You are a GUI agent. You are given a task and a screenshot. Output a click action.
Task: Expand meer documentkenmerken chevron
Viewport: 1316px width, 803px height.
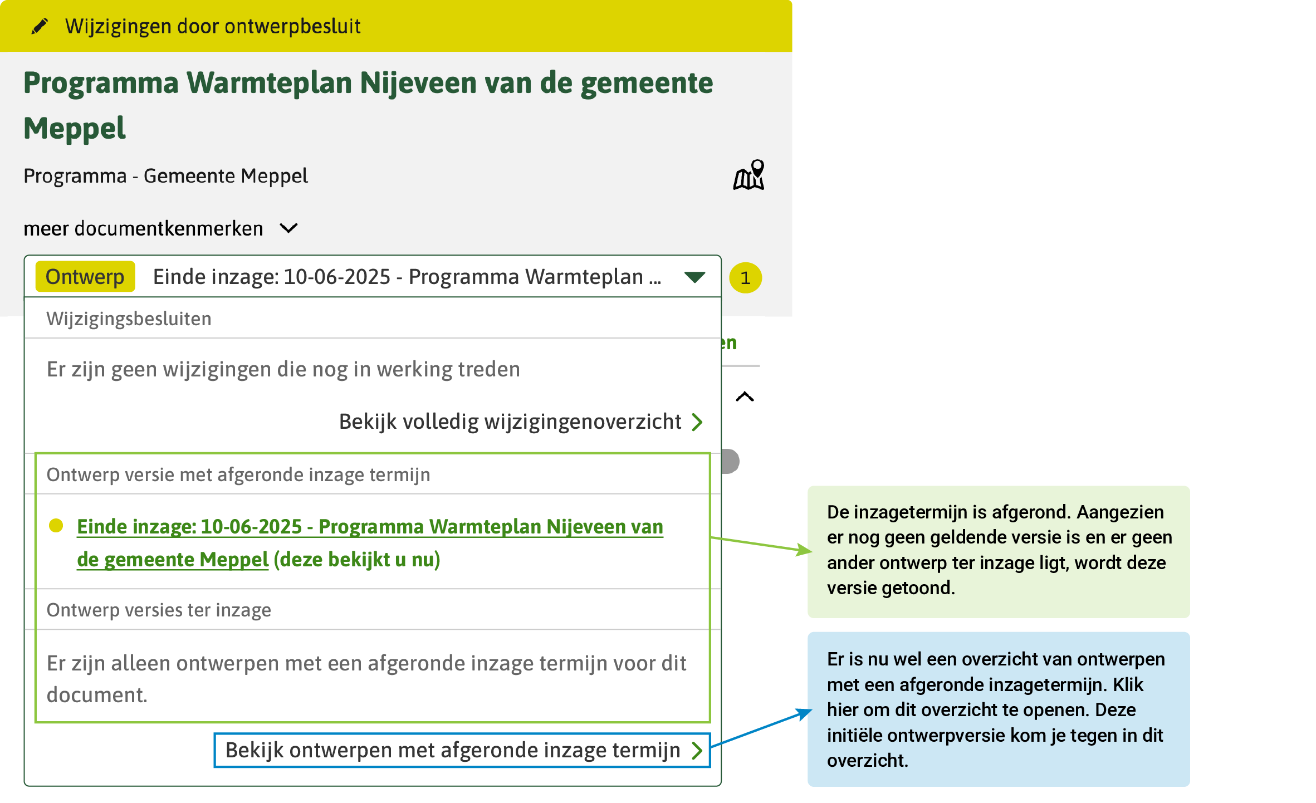coord(288,228)
